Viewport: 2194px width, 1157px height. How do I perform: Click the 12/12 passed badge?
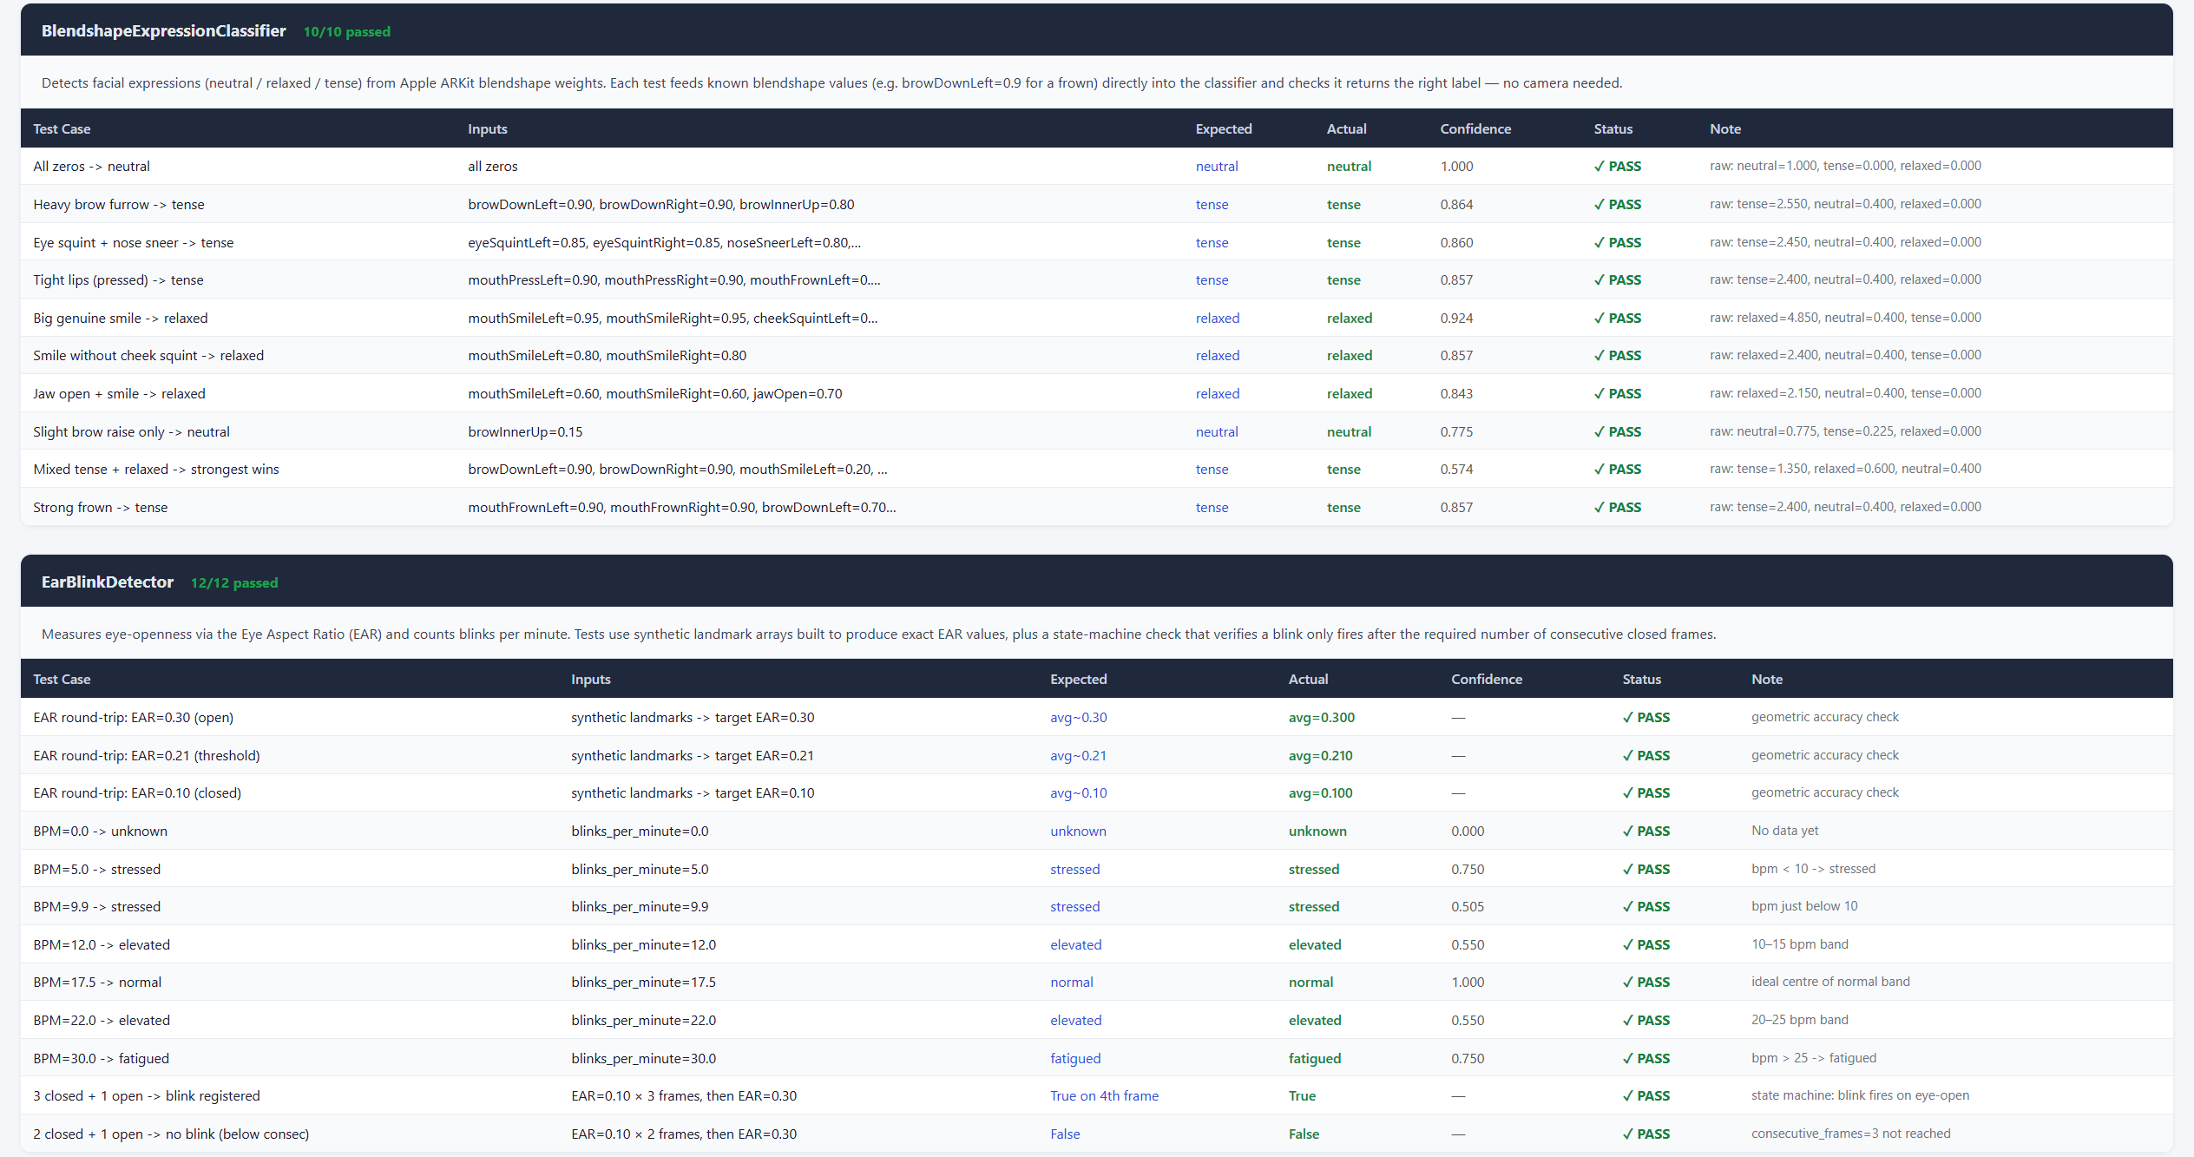pos(234,583)
